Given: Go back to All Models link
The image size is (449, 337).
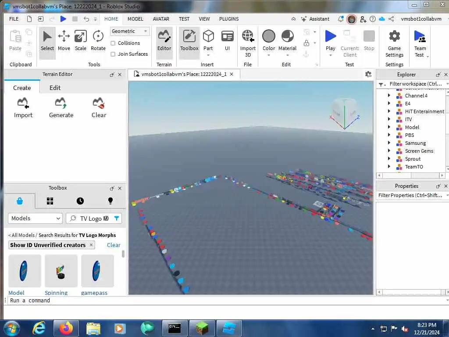Looking at the screenshot, I should (21, 235).
